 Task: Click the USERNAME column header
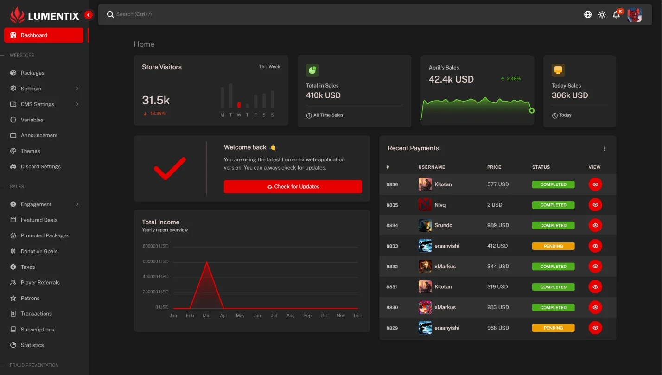(432, 167)
